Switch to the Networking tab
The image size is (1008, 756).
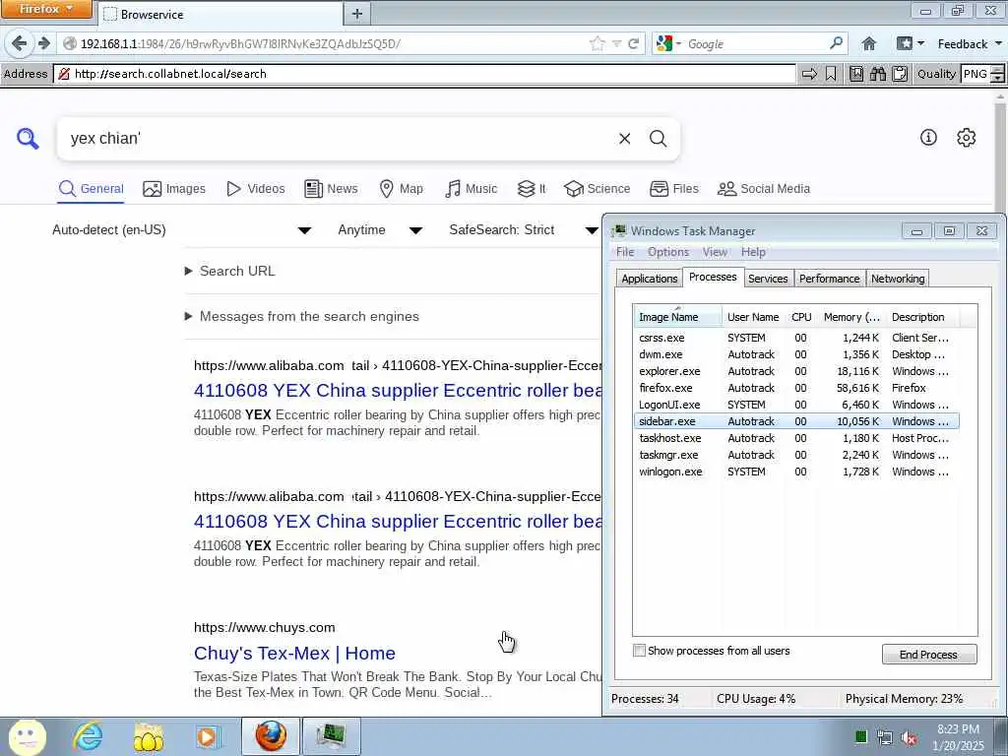pos(898,279)
